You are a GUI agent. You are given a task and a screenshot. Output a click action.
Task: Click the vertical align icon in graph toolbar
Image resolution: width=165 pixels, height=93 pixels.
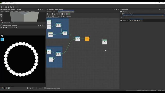click(61, 16)
